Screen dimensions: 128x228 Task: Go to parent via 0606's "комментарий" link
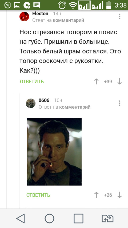(x=75, y=107)
